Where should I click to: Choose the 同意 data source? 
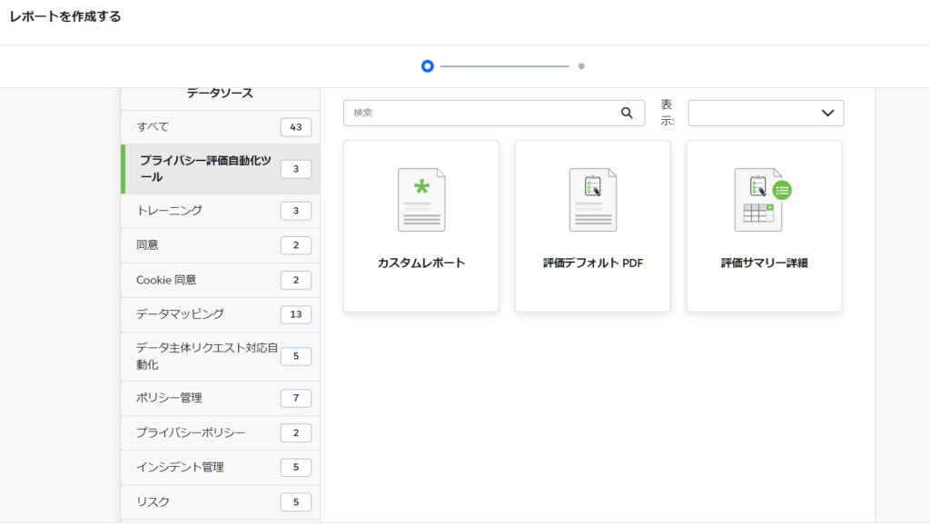point(220,245)
